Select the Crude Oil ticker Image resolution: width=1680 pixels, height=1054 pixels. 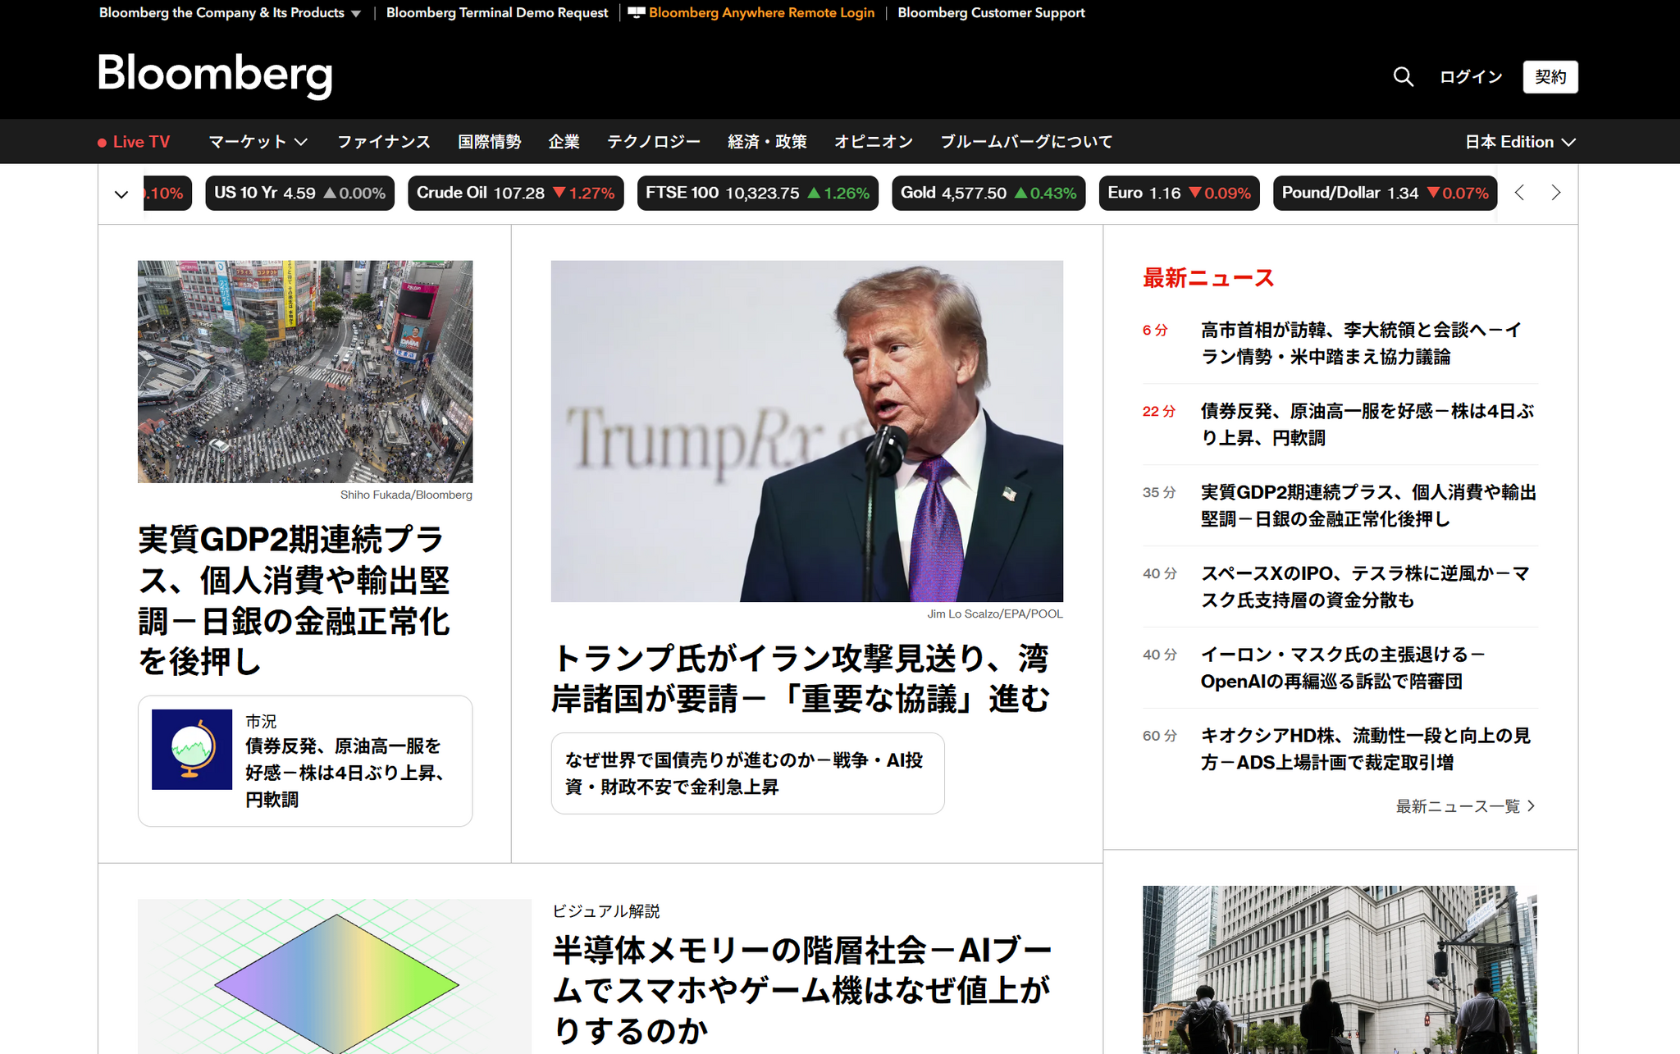click(515, 193)
